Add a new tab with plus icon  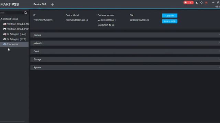point(52,4)
